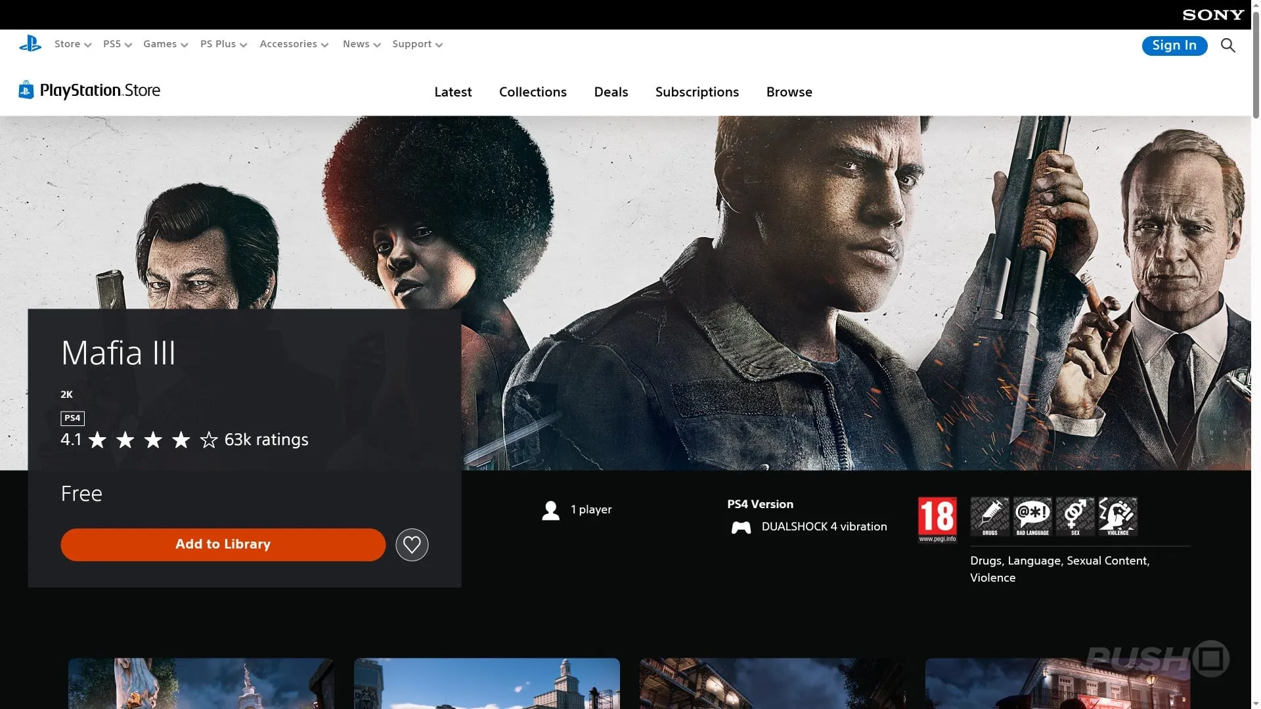Open the Latest store tab

[453, 92]
